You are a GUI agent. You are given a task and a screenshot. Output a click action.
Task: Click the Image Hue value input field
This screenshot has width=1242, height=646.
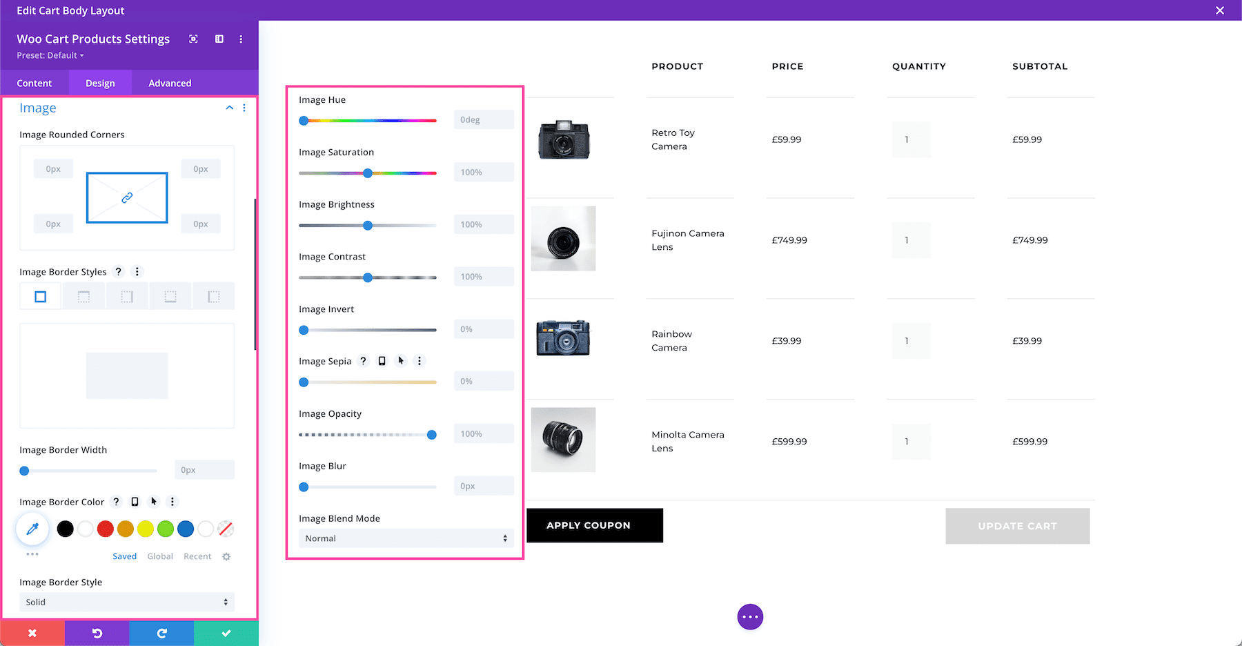[483, 119]
